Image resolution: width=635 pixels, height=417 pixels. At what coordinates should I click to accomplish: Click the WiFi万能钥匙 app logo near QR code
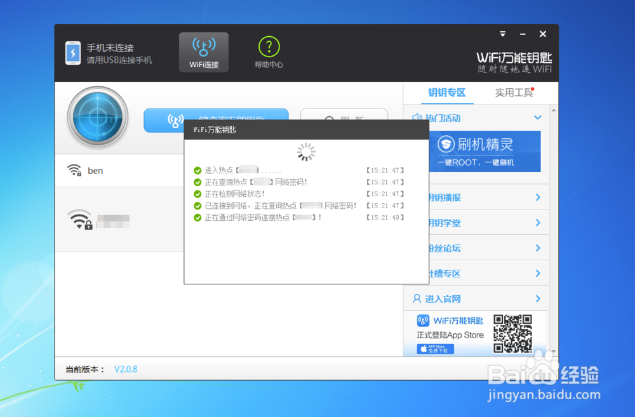pyautogui.click(x=423, y=321)
